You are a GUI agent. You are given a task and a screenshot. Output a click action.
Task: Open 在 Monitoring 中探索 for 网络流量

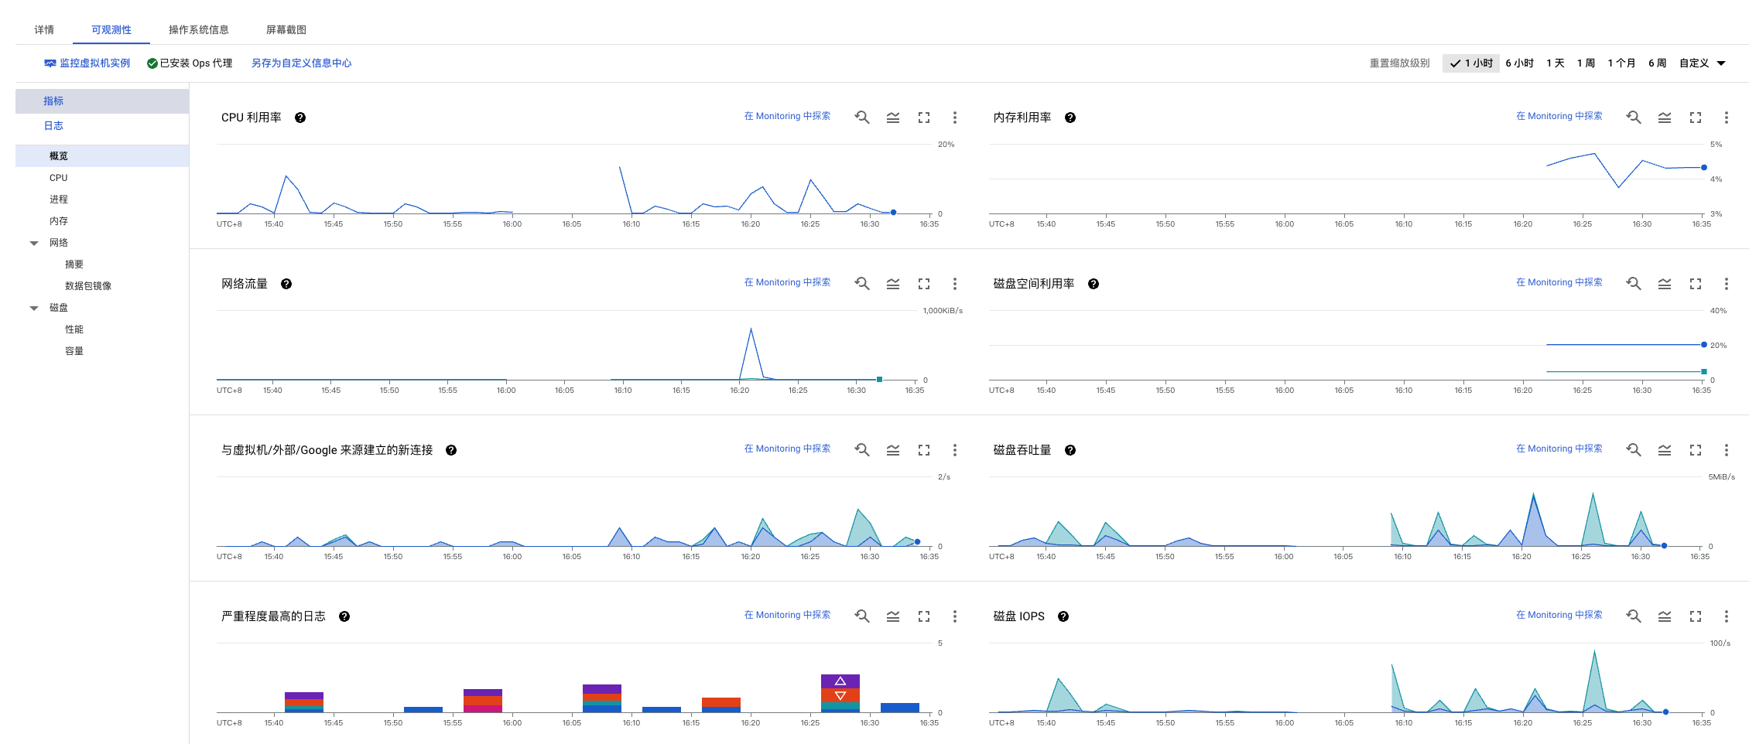pos(786,282)
